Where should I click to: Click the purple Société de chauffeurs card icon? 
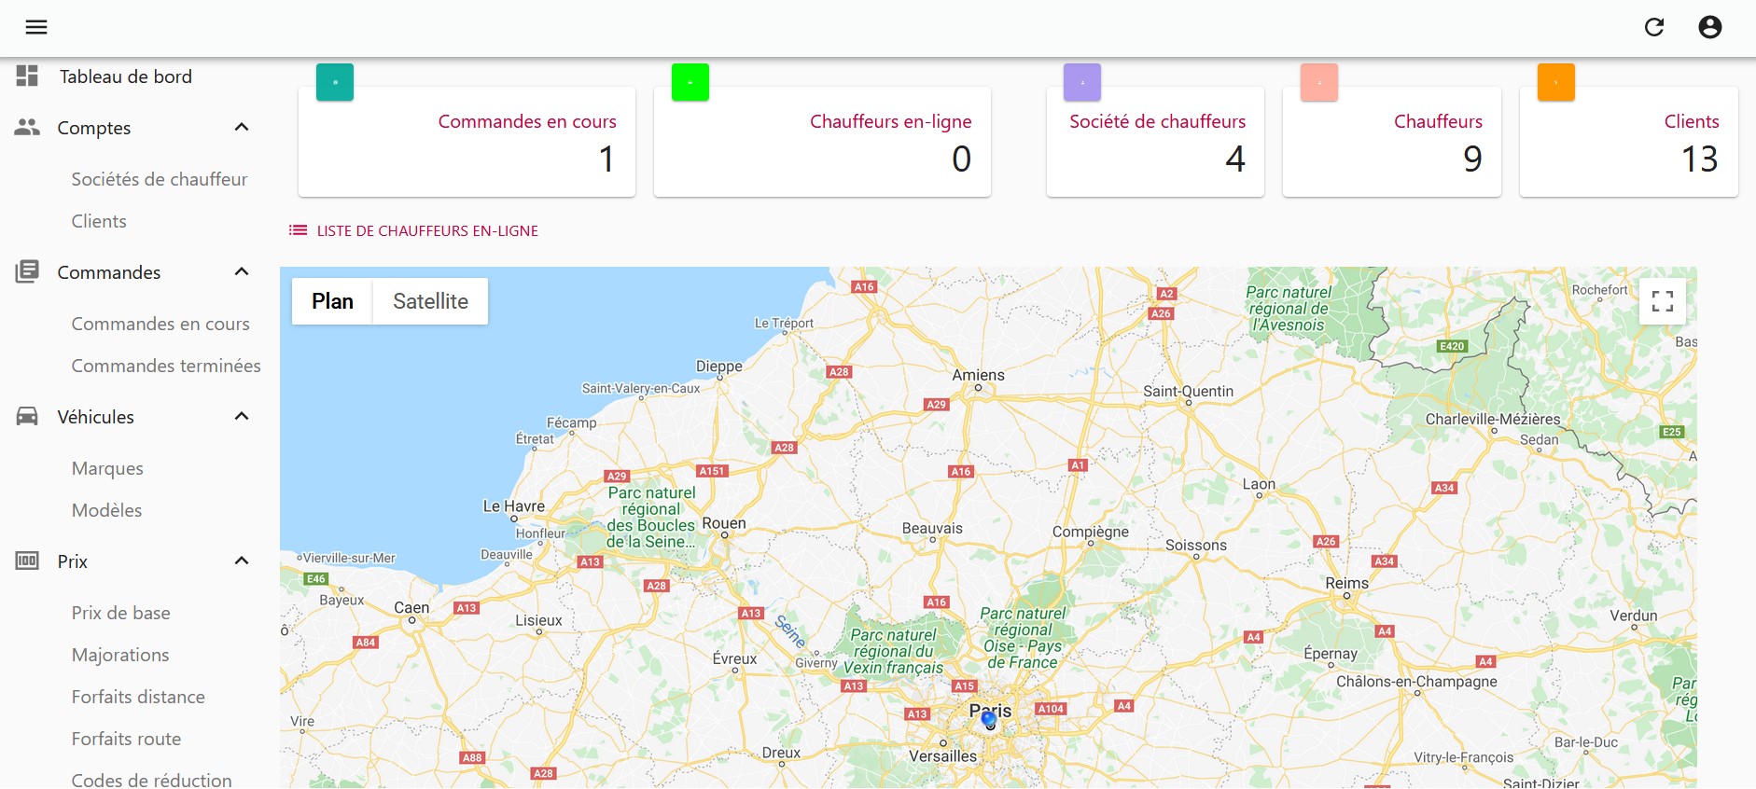coord(1082,82)
